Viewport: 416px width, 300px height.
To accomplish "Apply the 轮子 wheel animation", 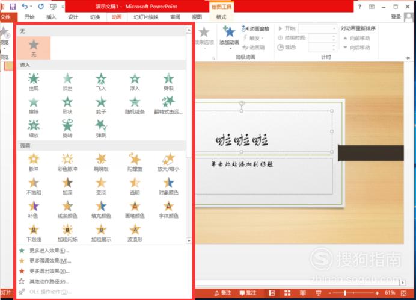I will pyautogui.click(x=101, y=105).
